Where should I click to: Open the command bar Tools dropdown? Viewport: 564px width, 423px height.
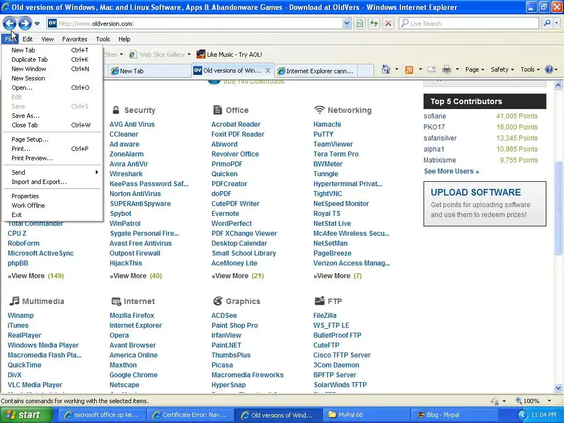click(x=530, y=70)
